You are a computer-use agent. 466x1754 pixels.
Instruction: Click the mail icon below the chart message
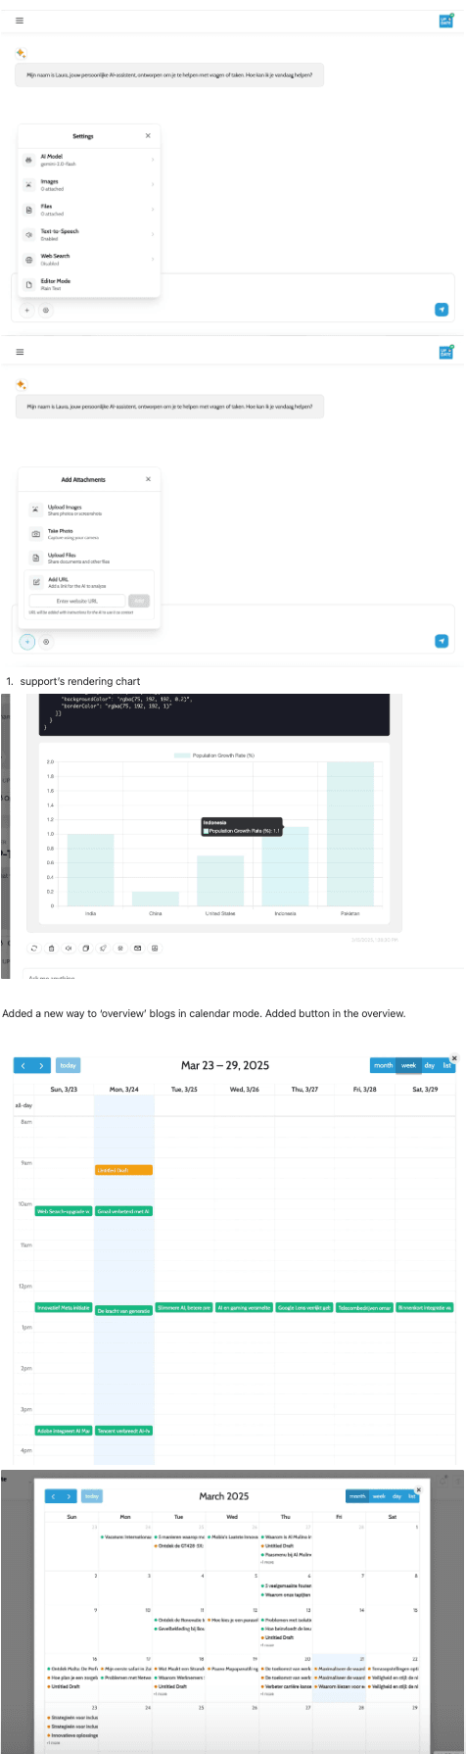coord(137,948)
